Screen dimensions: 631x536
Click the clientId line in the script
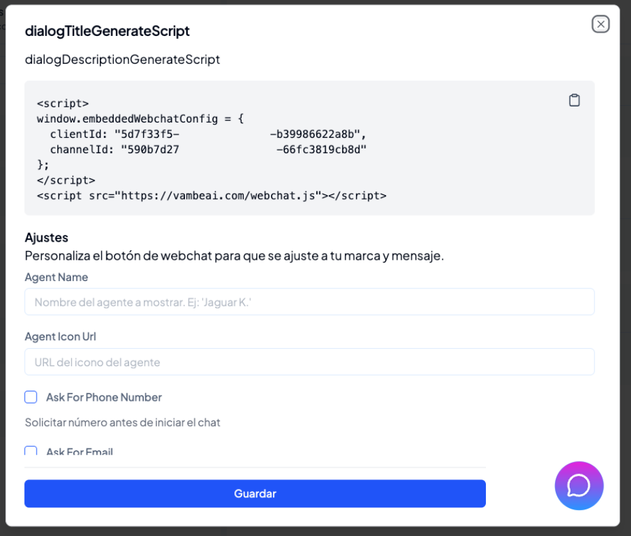(208, 134)
